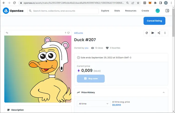Refresh the NFT metadata

147,33
